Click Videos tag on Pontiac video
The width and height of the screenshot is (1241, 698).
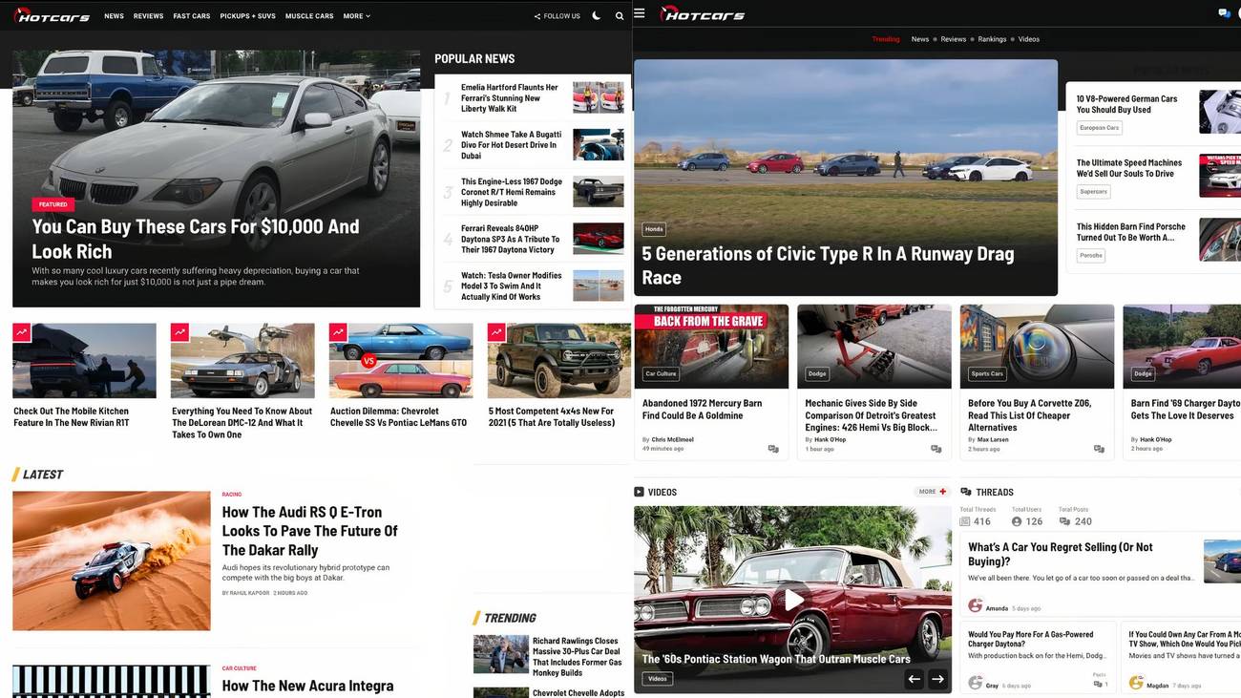[x=657, y=679]
